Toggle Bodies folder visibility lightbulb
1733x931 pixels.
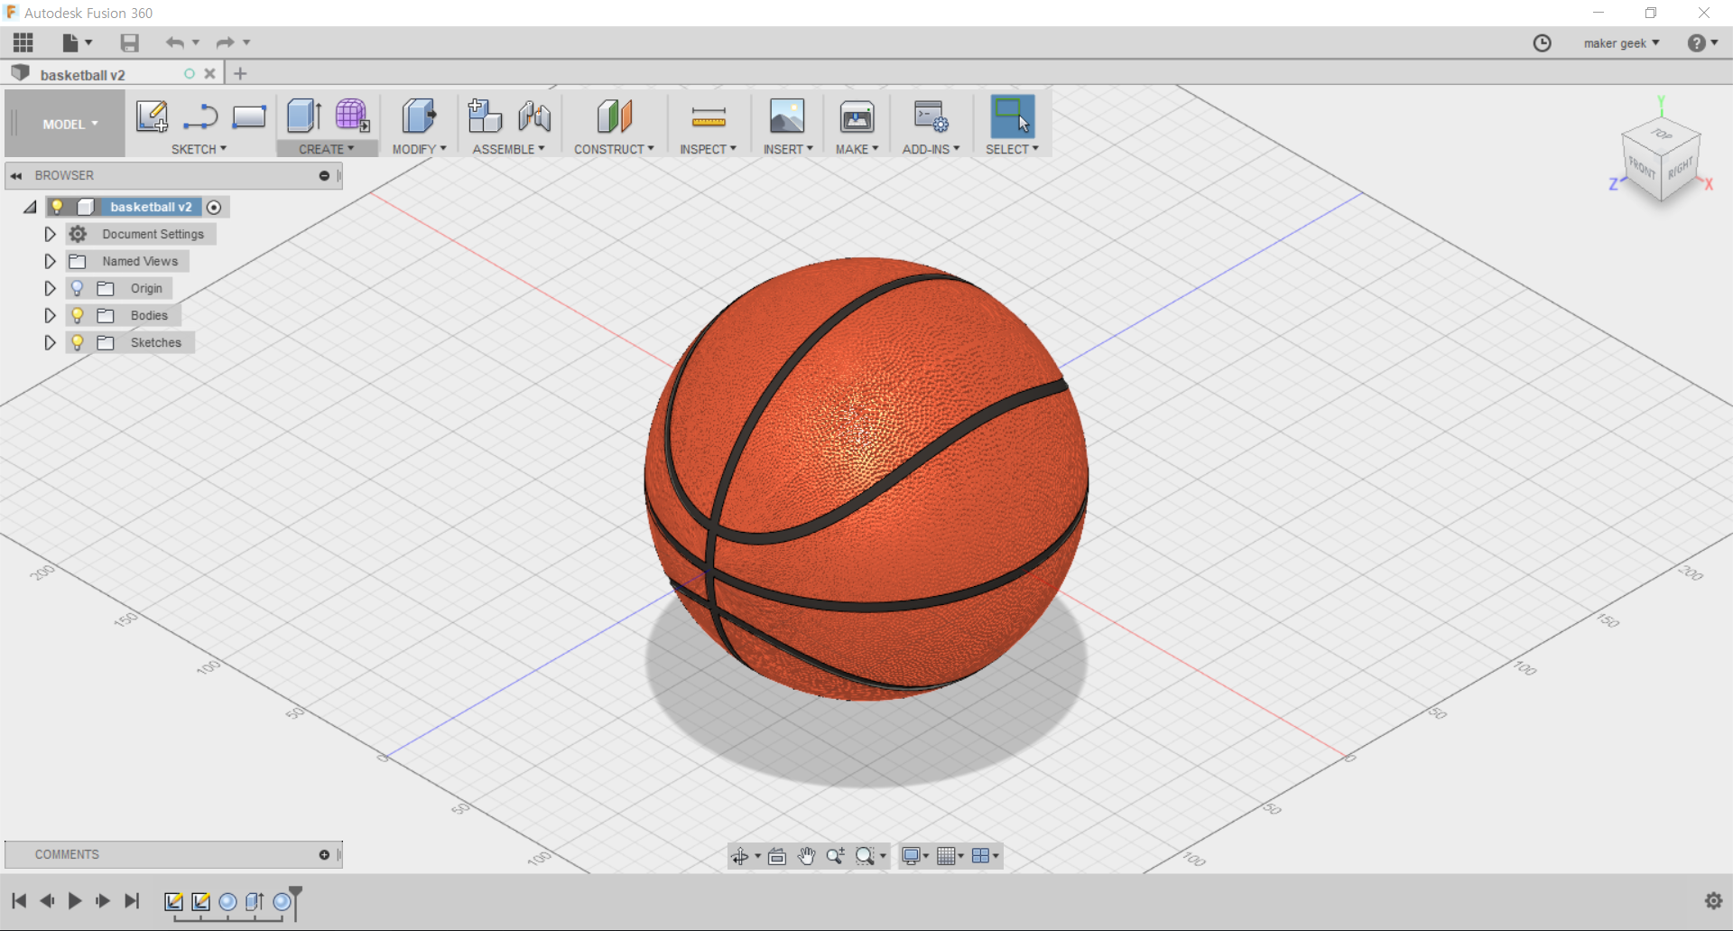click(x=78, y=315)
